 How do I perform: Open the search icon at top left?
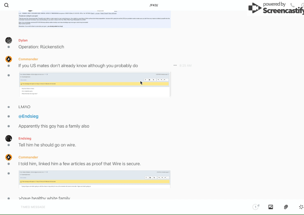pos(6,5)
